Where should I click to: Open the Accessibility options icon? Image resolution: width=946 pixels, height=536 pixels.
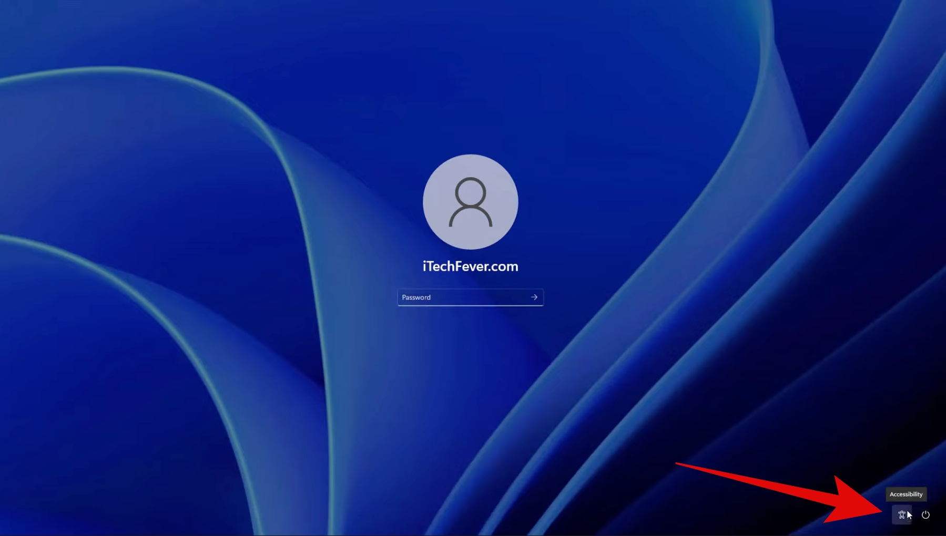pyautogui.click(x=902, y=514)
